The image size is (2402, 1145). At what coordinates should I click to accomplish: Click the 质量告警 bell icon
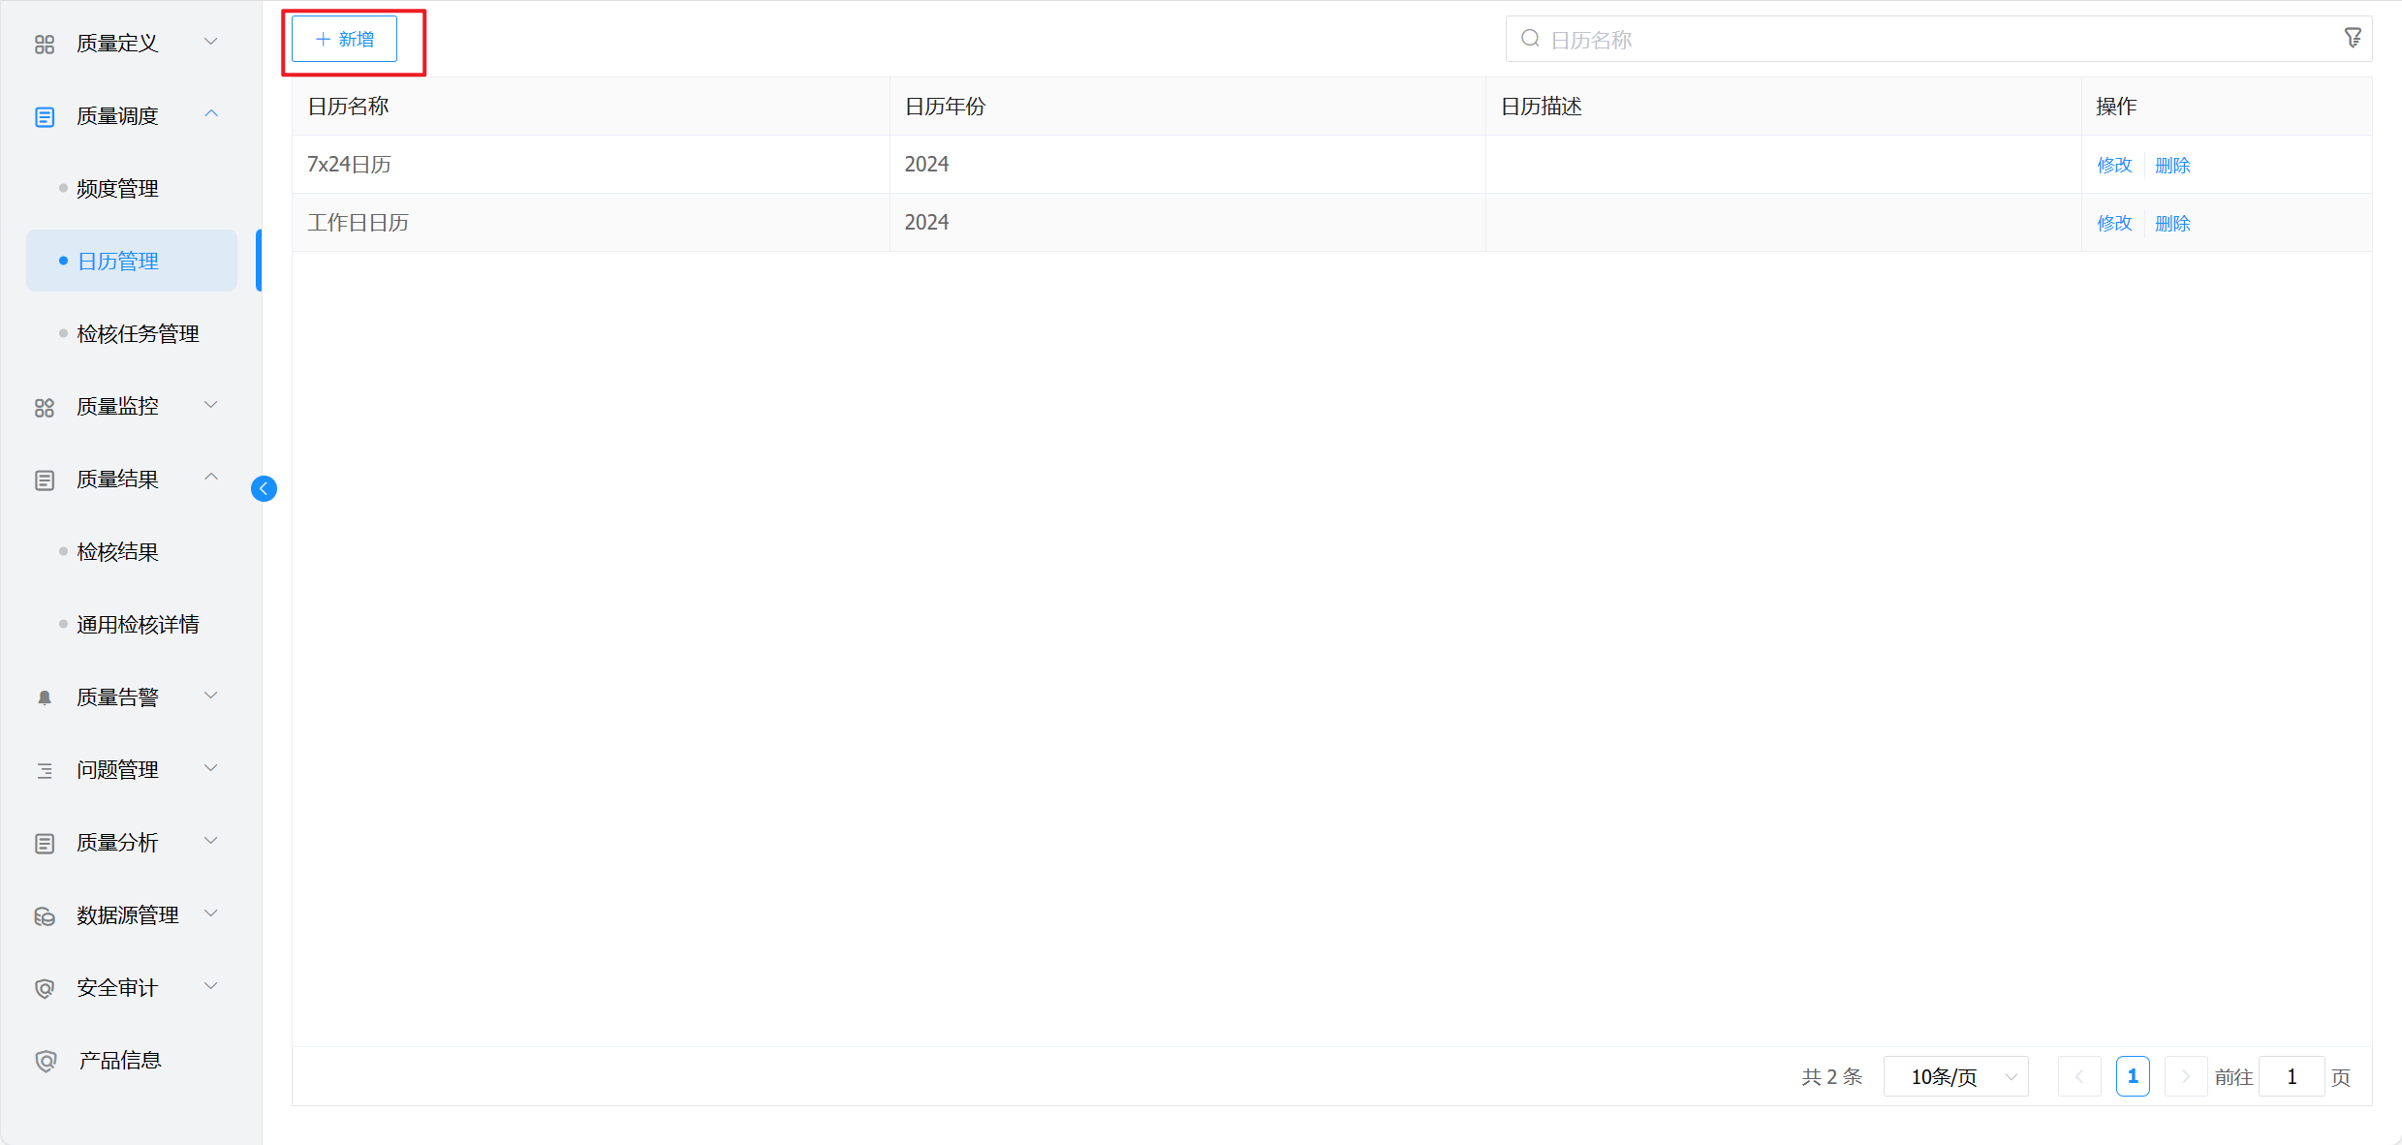coord(45,697)
